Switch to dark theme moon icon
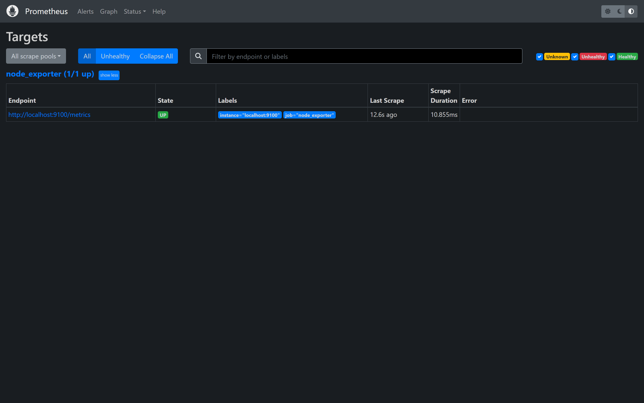This screenshot has width=644, height=403. 619,11
